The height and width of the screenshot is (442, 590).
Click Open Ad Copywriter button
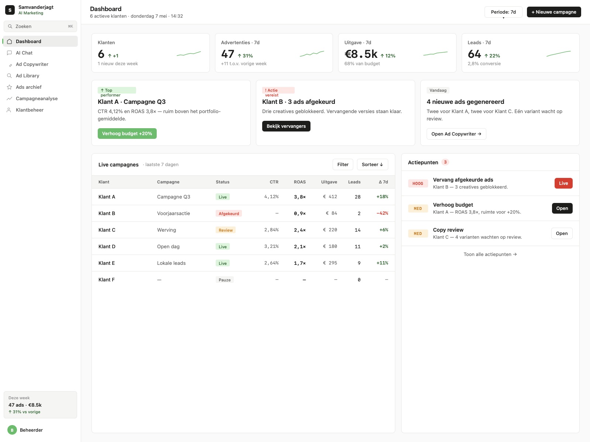[457, 134]
